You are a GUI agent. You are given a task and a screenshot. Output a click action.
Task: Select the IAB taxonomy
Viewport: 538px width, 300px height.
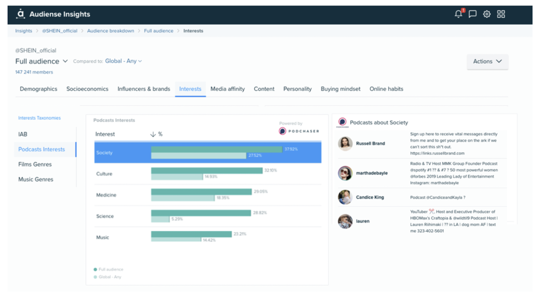[x=23, y=134]
